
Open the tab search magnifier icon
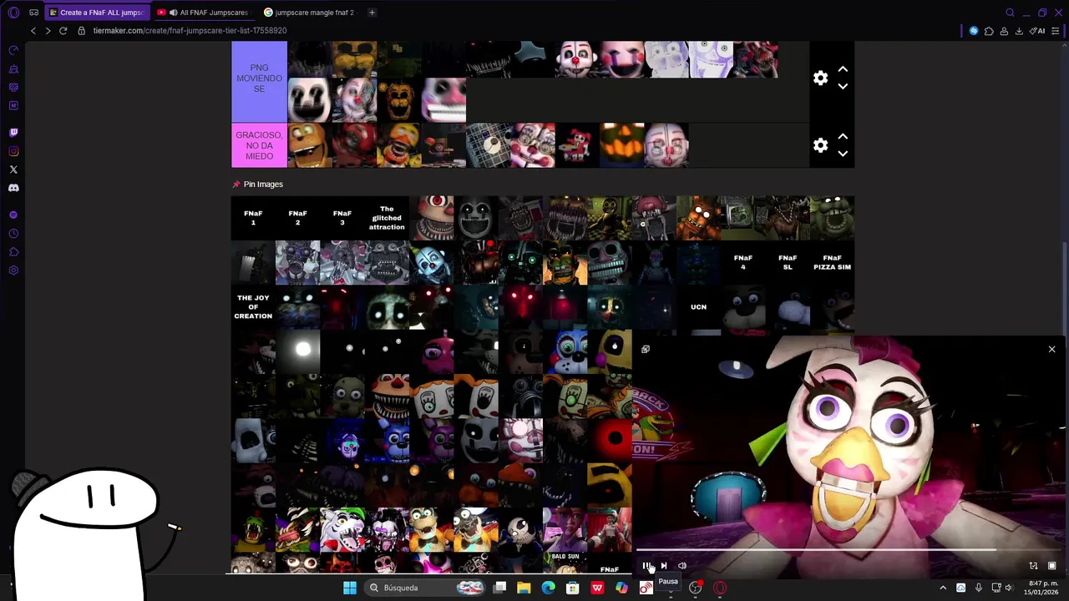[1010, 13]
